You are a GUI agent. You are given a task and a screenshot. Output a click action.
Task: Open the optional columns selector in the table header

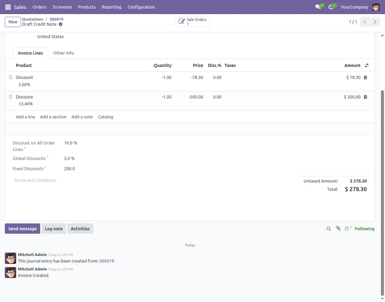coord(366,65)
